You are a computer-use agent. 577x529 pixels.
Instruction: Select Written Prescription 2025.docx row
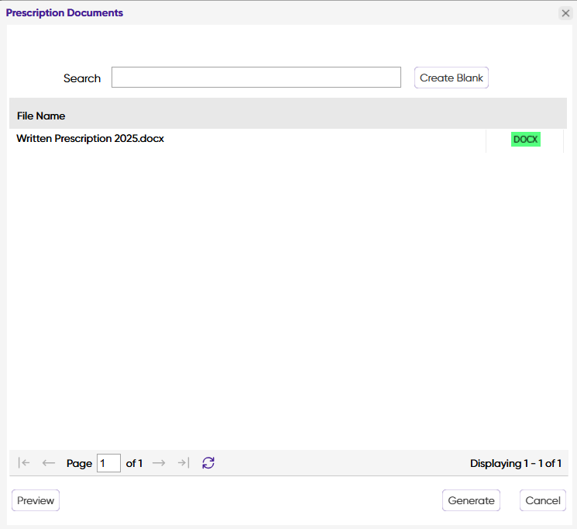coord(288,140)
